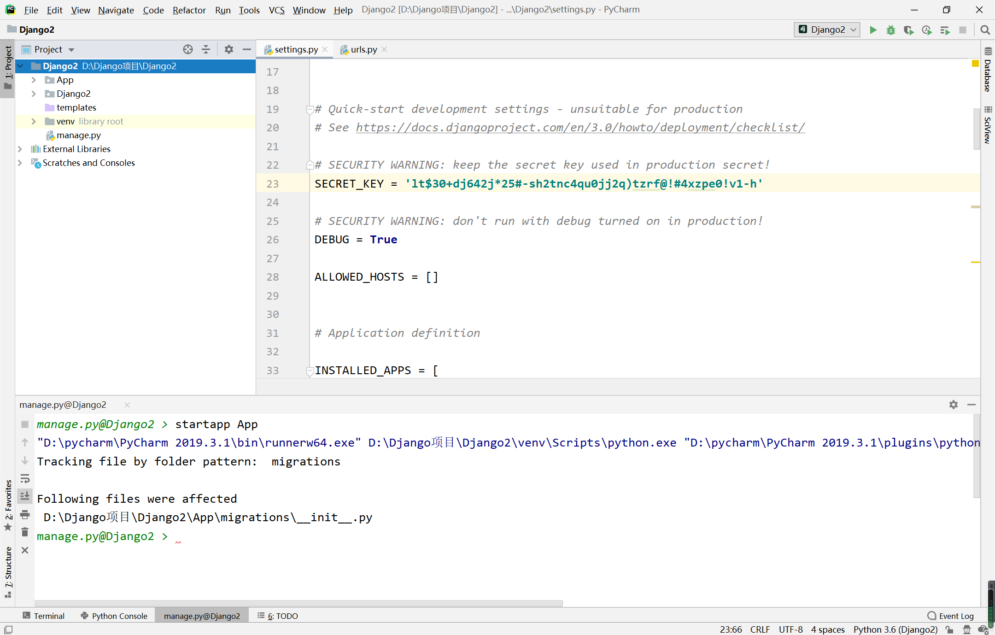The height and width of the screenshot is (635, 995).
Task: Open the File menu
Action: coord(31,10)
